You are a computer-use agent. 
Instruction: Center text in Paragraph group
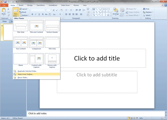coord(70,14)
